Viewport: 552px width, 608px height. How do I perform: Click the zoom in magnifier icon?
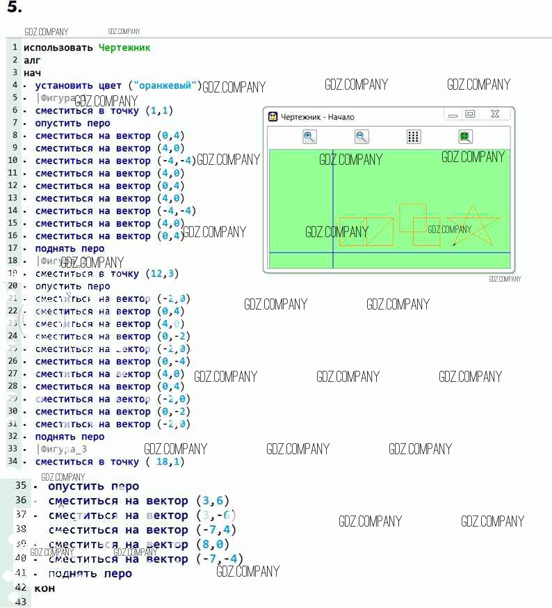coord(310,137)
